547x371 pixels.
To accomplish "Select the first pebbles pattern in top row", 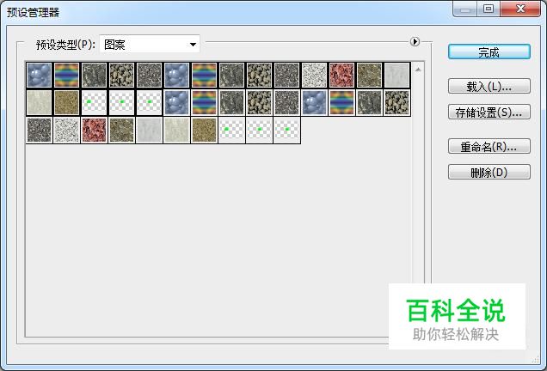I will point(122,75).
